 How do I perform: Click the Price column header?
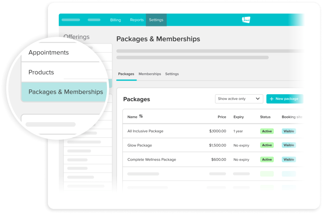point(222,117)
